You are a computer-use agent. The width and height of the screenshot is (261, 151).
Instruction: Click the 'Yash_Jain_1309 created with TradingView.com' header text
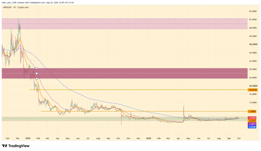tap(23, 3)
